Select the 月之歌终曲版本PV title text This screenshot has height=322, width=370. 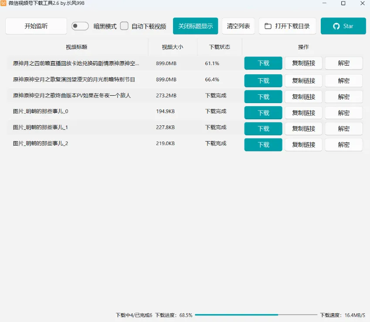72,96
